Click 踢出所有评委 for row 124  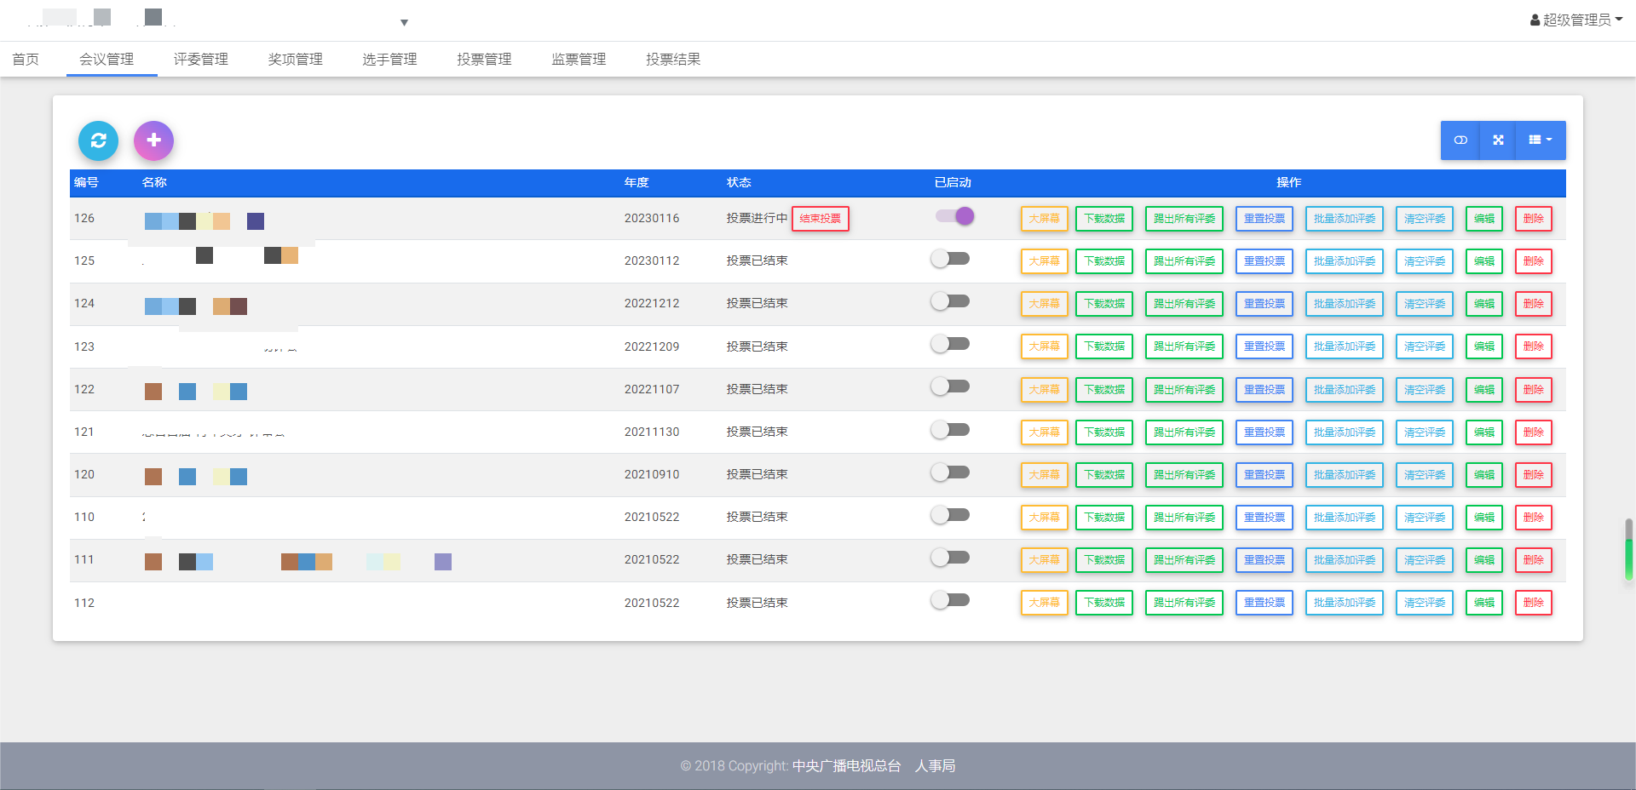point(1184,304)
